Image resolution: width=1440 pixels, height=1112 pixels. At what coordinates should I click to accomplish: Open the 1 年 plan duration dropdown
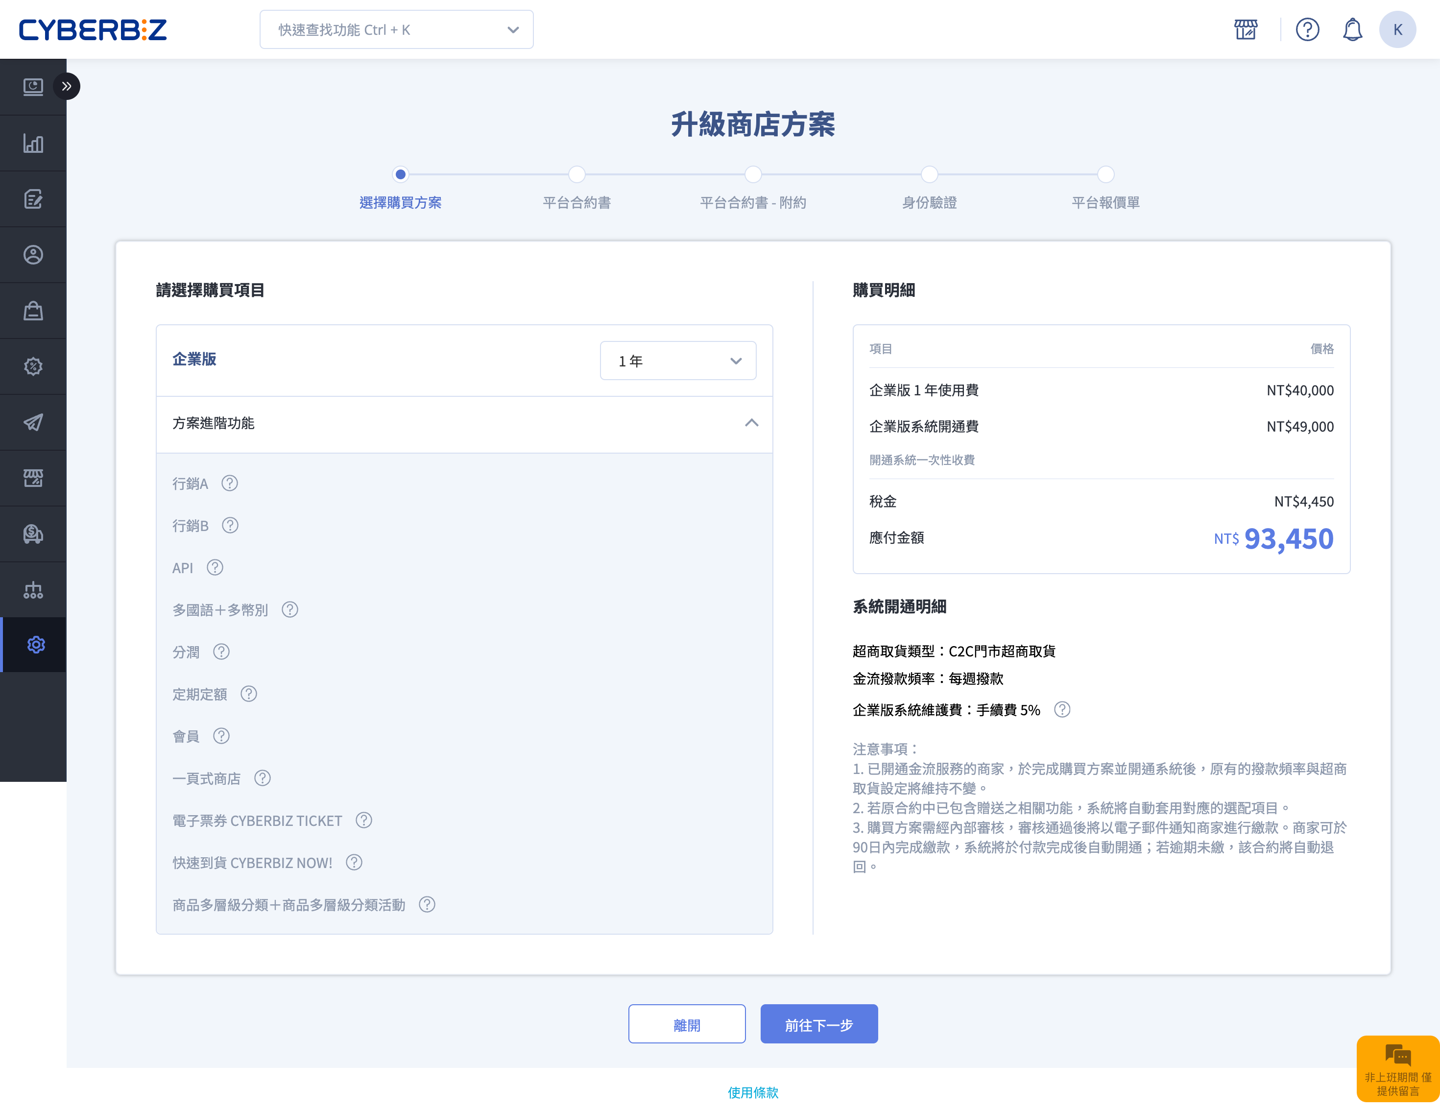point(678,361)
